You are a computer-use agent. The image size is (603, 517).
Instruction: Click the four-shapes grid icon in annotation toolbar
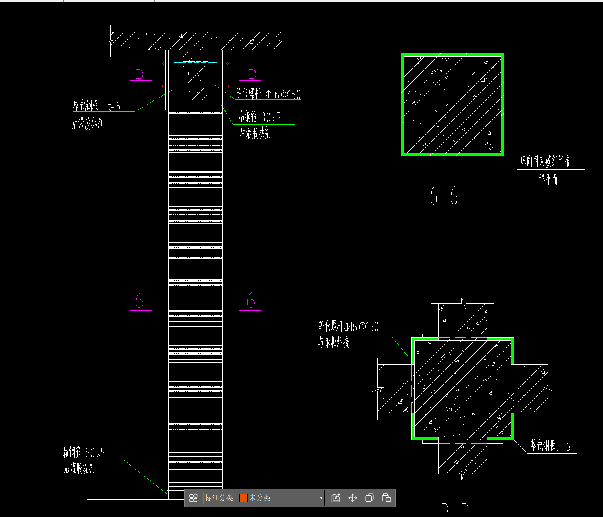click(x=193, y=498)
